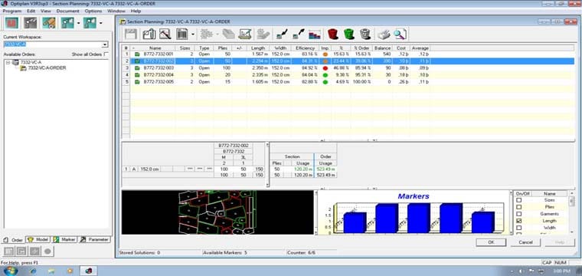Switch to the Order tab
The height and width of the screenshot is (276, 582).
click(x=13, y=240)
